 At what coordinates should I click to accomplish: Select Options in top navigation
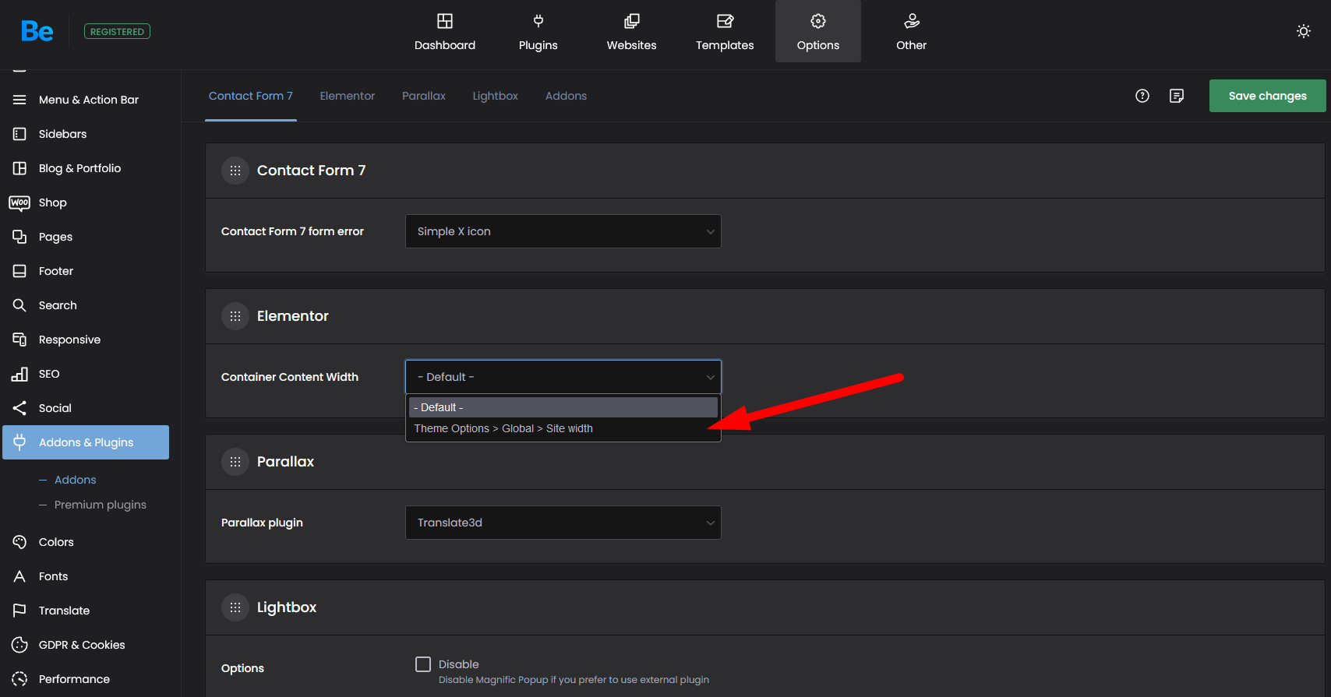coord(818,32)
